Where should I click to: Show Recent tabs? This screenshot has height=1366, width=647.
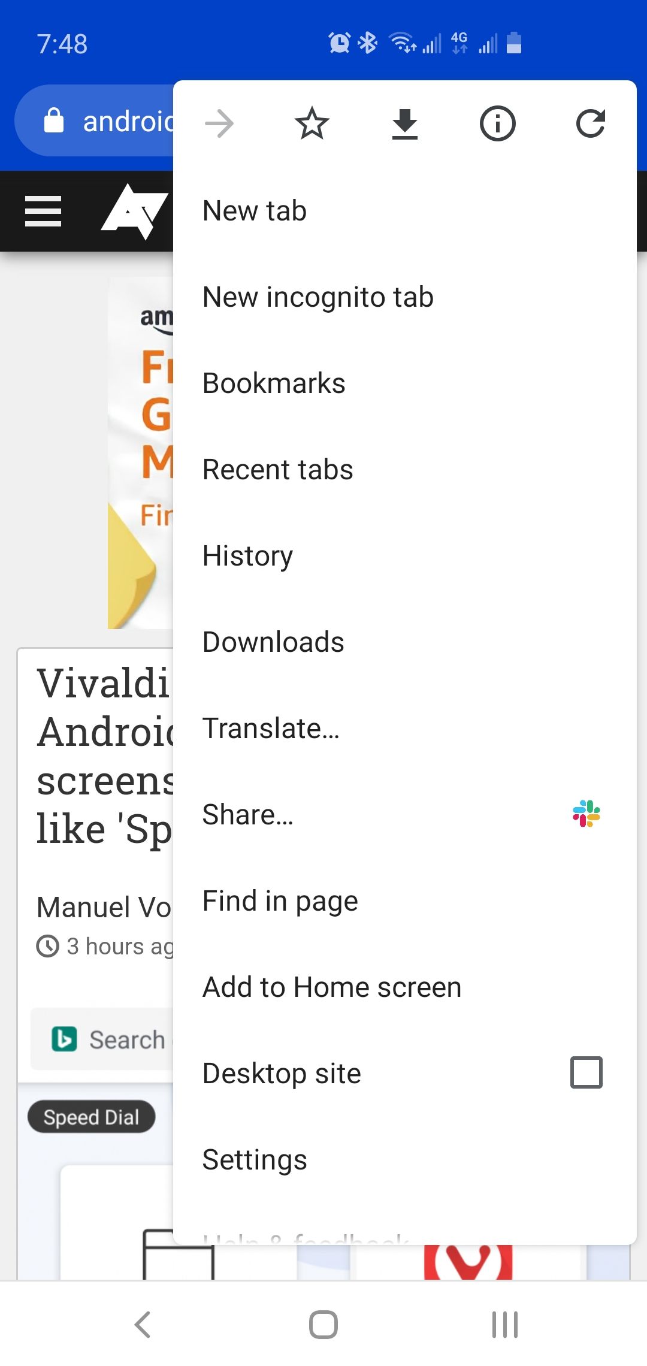(278, 470)
